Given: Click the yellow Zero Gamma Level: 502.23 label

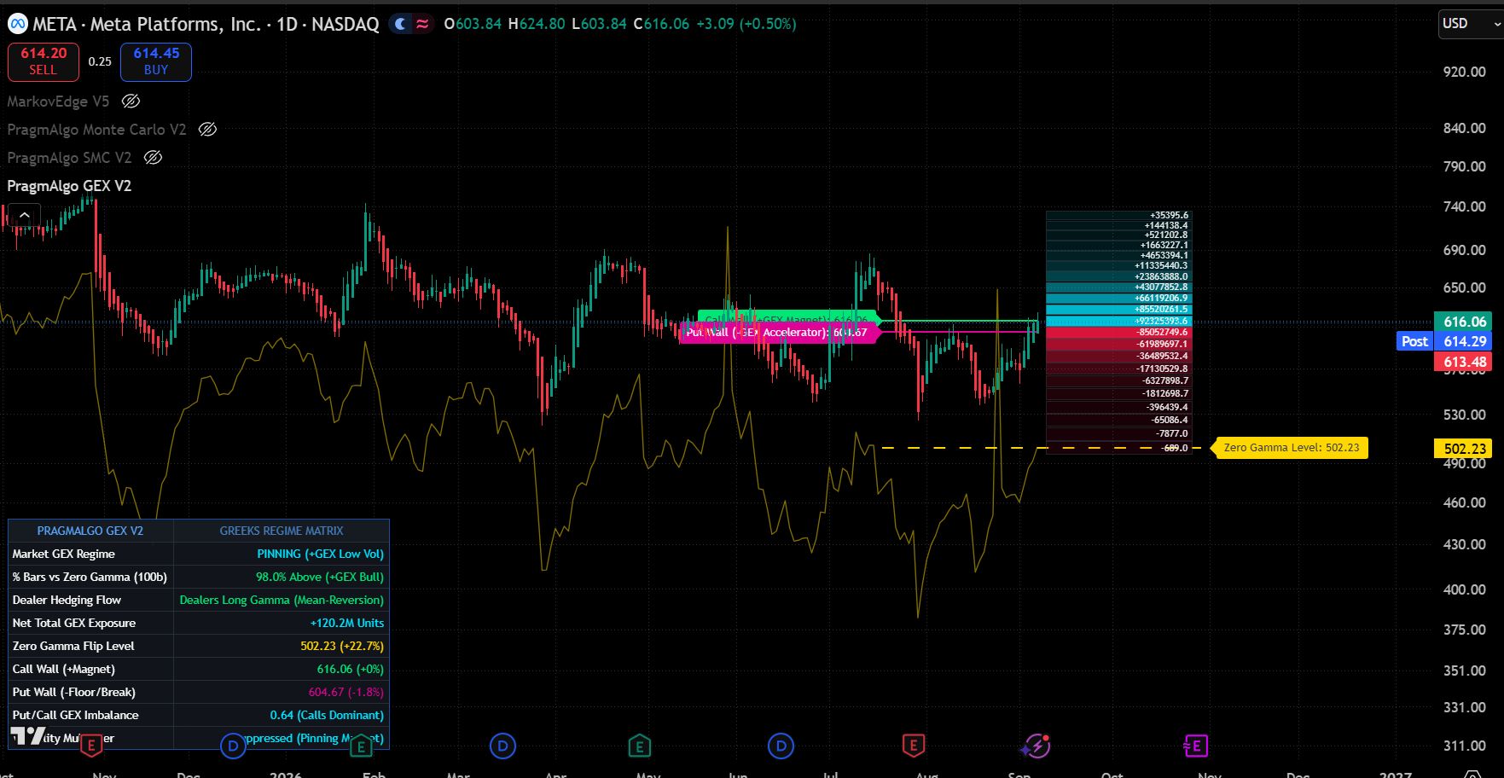Looking at the screenshot, I should point(1291,448).
